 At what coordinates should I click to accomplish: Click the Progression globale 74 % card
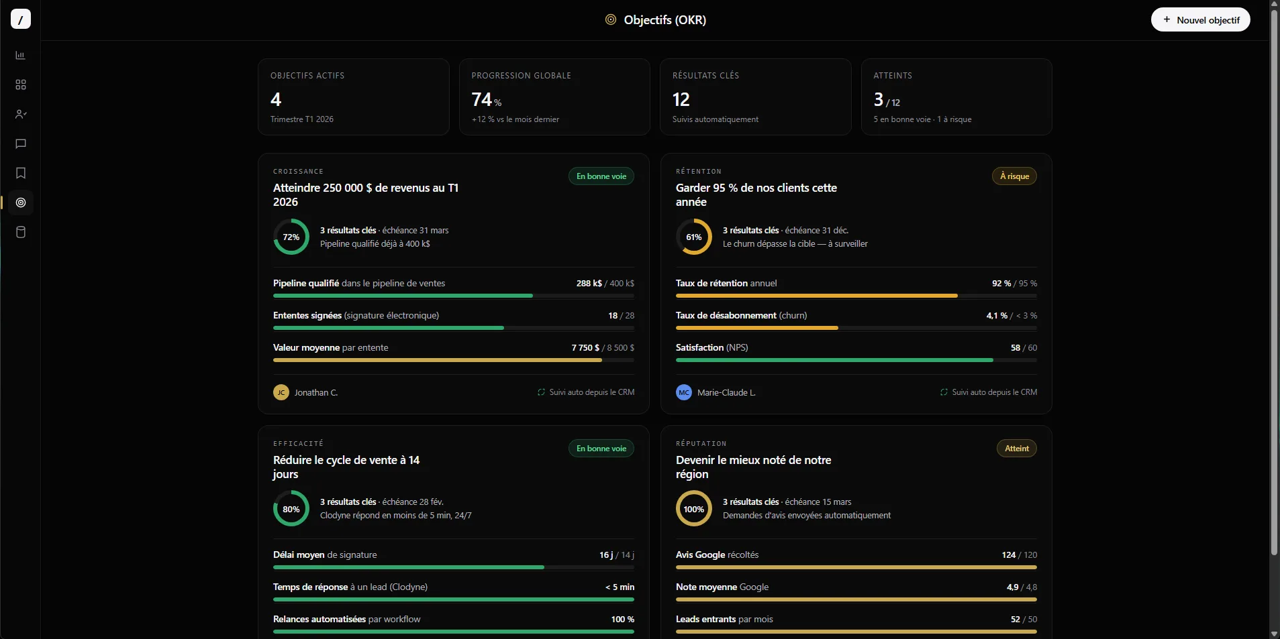[x=554, y=97]
